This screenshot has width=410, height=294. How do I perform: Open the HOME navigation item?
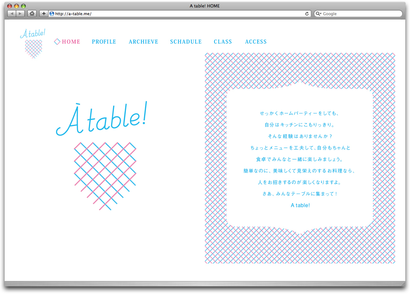(71, 41)
